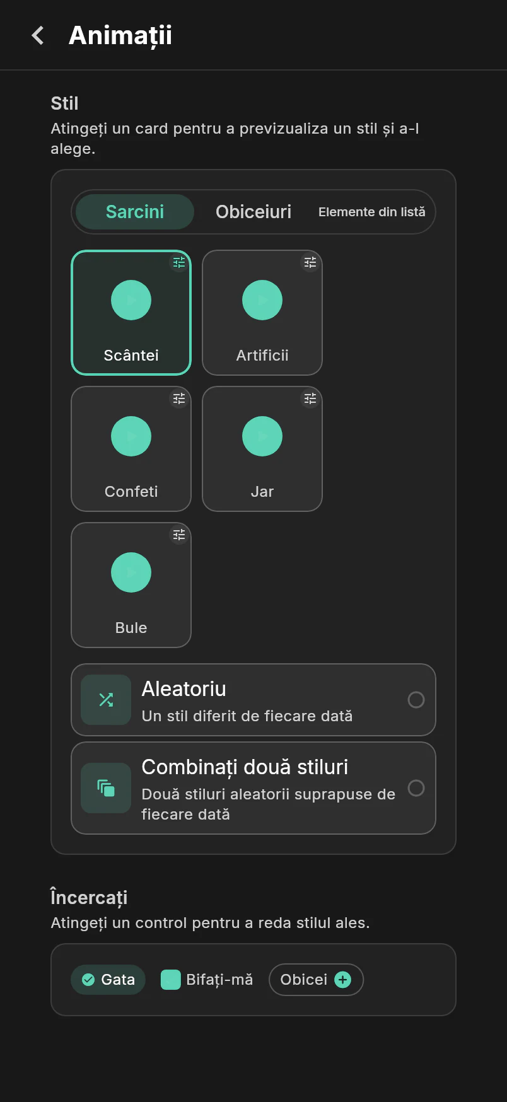Play the Artificii animation preview
The image size is (507, 1102).
click(262, 300)
